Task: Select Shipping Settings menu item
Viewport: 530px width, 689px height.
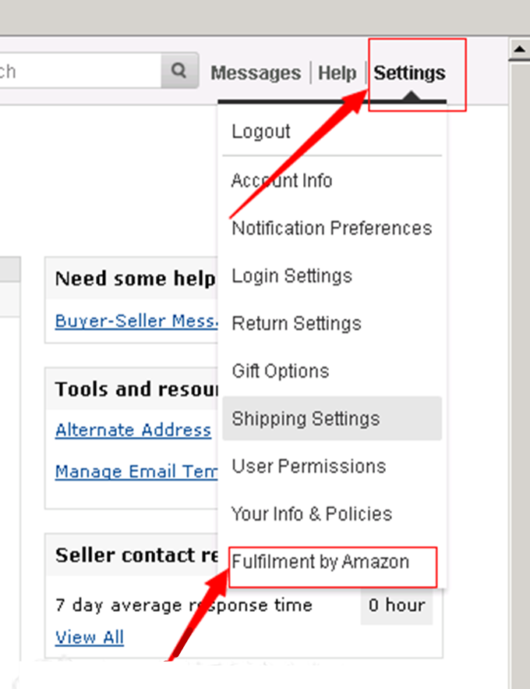Action: tap(306, 418)
